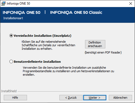Click the 'Benutzerdefinierte Installation' bold label text
Screen dimensions: 135x103
[x=37, y=62]
